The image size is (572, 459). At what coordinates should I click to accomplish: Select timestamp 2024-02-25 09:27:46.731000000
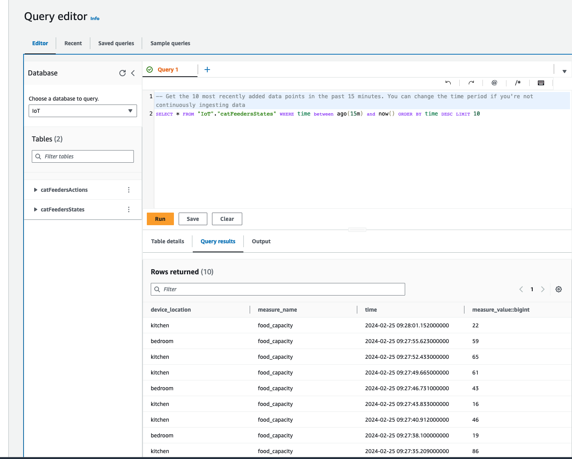click(x=407, y=388)
